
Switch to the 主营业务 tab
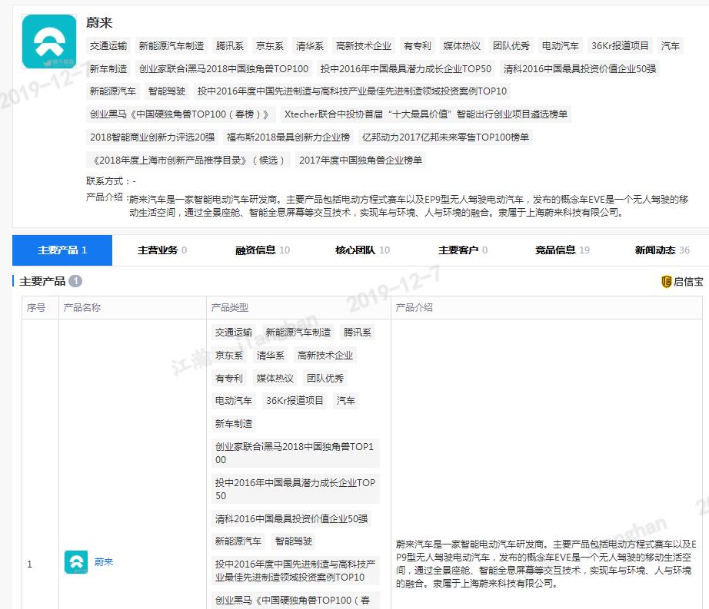pos(162,250)
